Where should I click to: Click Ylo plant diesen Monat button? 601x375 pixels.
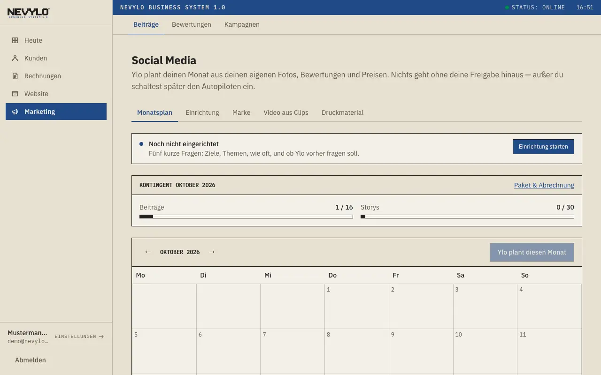coord(532,252)
